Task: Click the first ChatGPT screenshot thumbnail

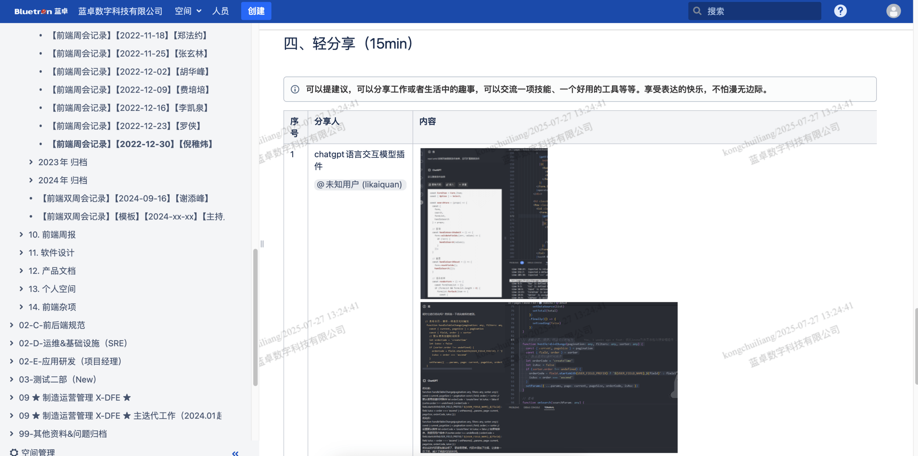Action: click(484, 223)
